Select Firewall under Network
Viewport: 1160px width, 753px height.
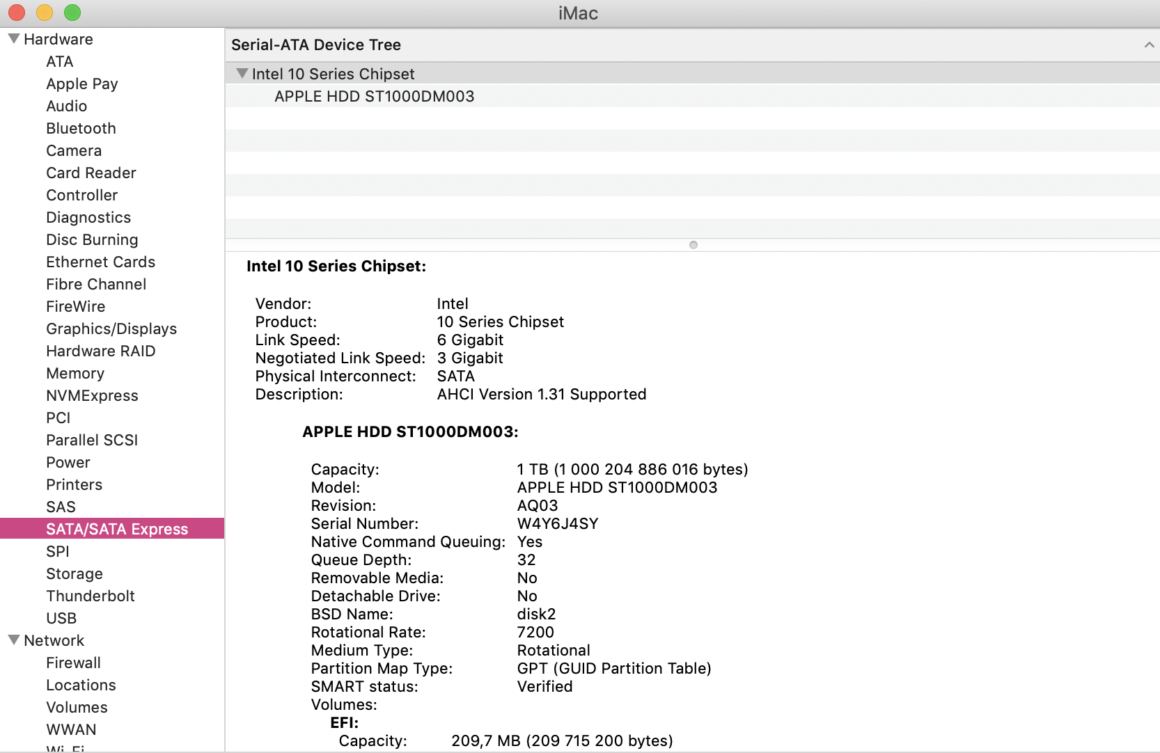pos(74,663)
